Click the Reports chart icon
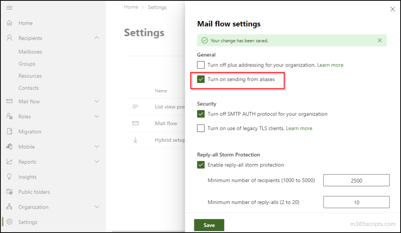Viewport: 401px width, 233px height. click(9, 162)
